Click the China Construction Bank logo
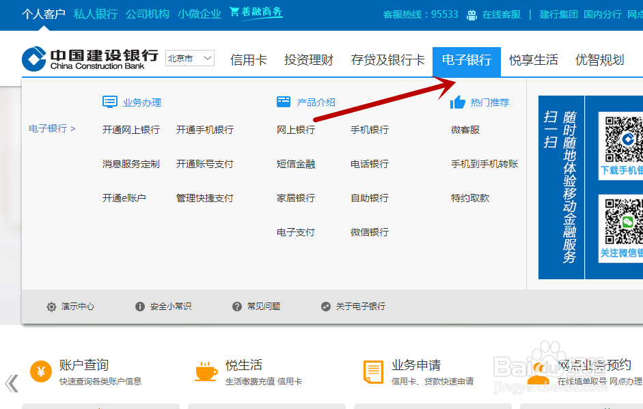 [x=90, y=59]
